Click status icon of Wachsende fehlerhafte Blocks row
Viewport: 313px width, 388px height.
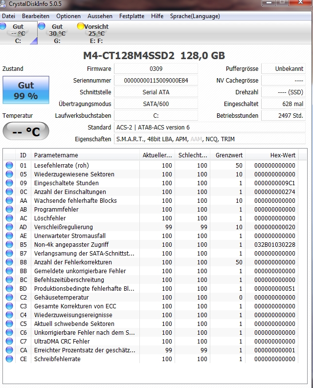pos(9,200)
